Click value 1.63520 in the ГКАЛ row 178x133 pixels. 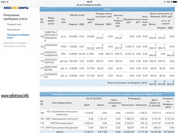click(73, 47)
